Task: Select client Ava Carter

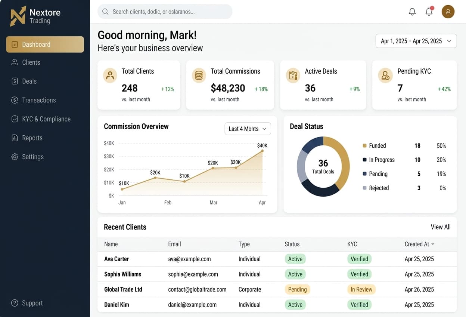Action: click(116, 259)
